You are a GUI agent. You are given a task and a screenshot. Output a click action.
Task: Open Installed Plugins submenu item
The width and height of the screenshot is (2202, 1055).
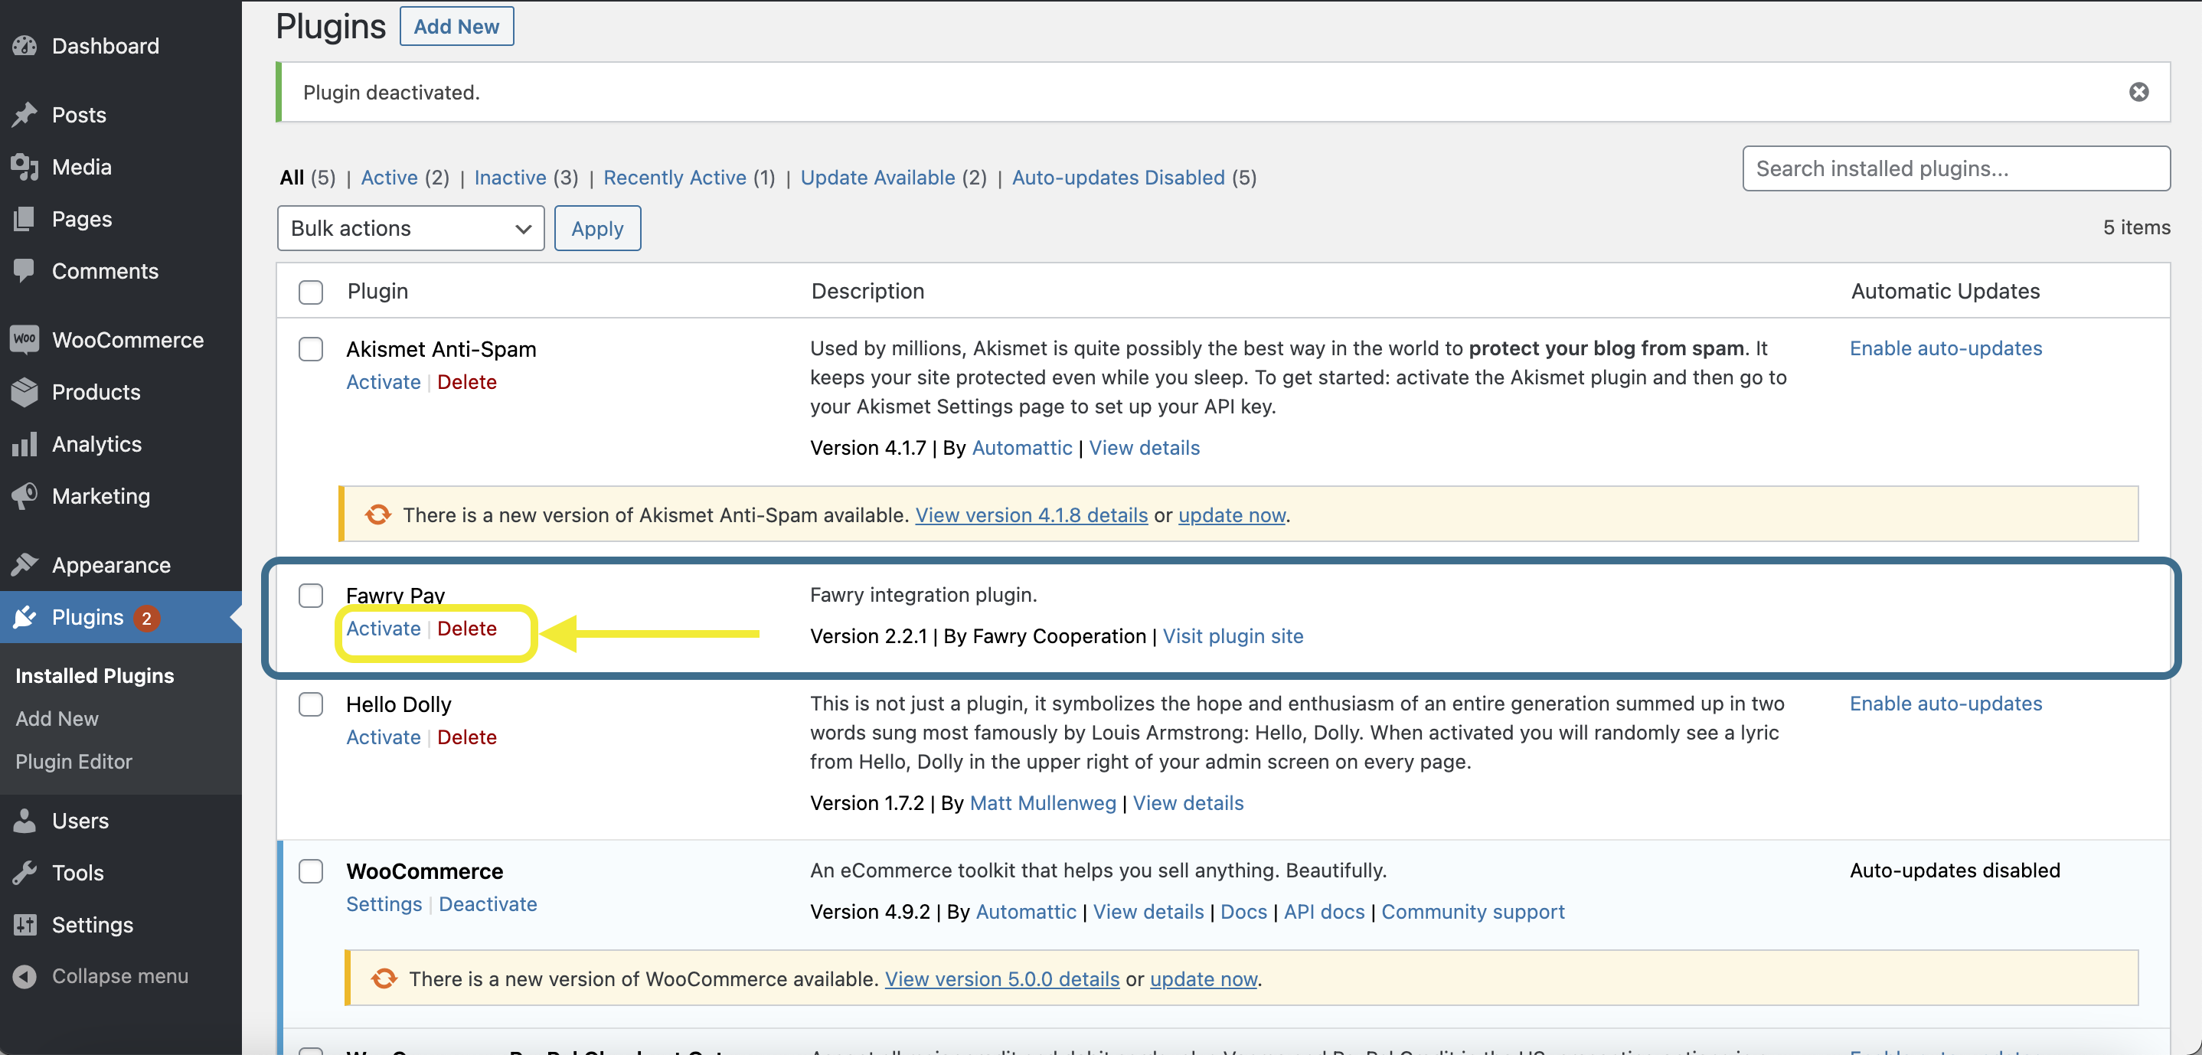click(x=95, y=675)
